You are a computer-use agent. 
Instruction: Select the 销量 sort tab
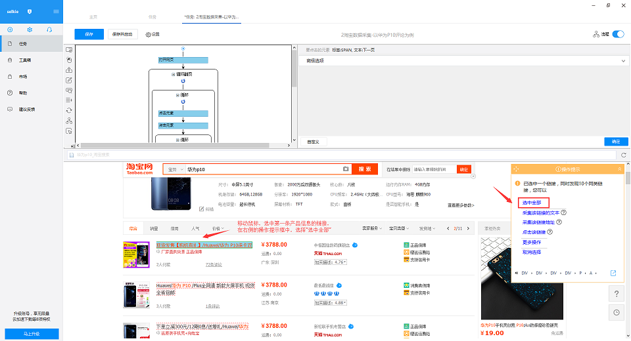pyautogui.click(x=154, y=229)
